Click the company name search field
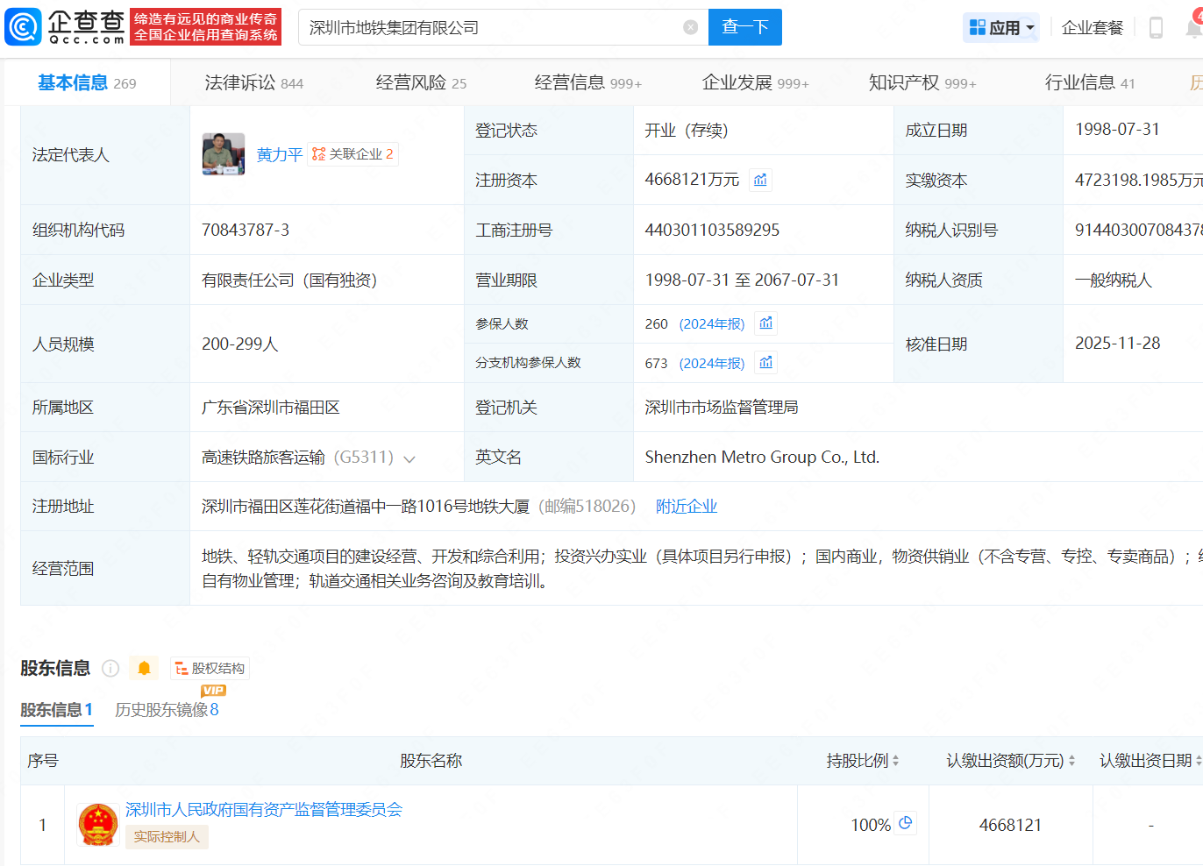 point(491,28)
